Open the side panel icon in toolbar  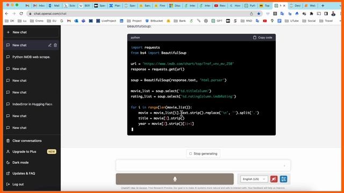(x=326, y=13)
